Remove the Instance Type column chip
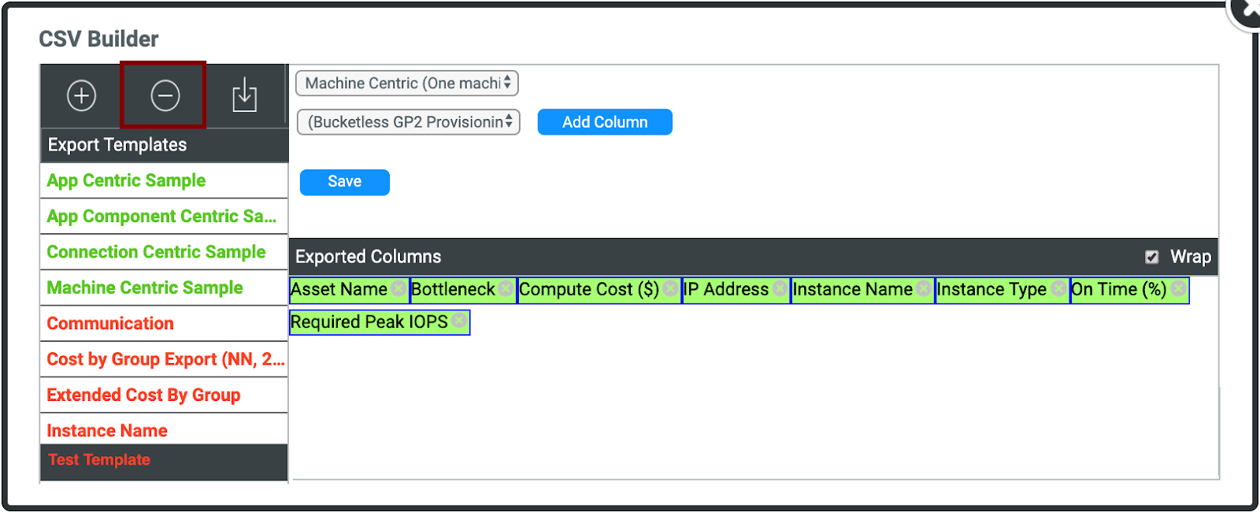The width and height of the screenshot is (1260, 516). (x=1058, y=289)
